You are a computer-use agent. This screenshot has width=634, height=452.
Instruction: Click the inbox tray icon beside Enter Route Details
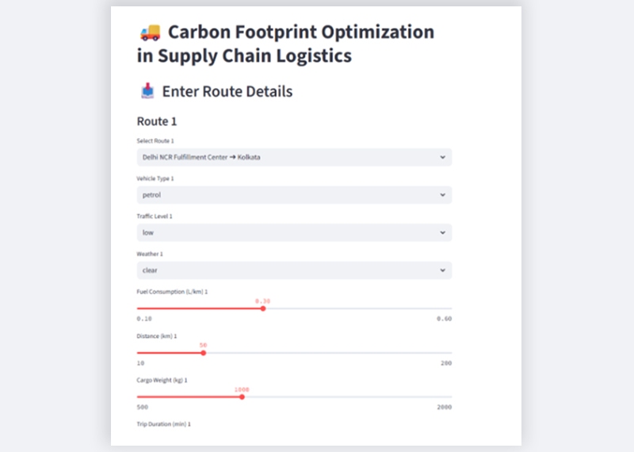(x=147, y=92)
